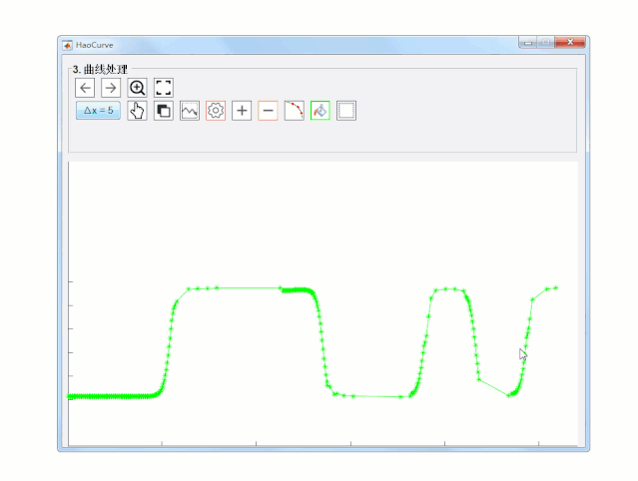The height and width of the screenshot is (481, 638).
Task: Maximize the HaoCurve window
Action: click(x=545, y=42)
